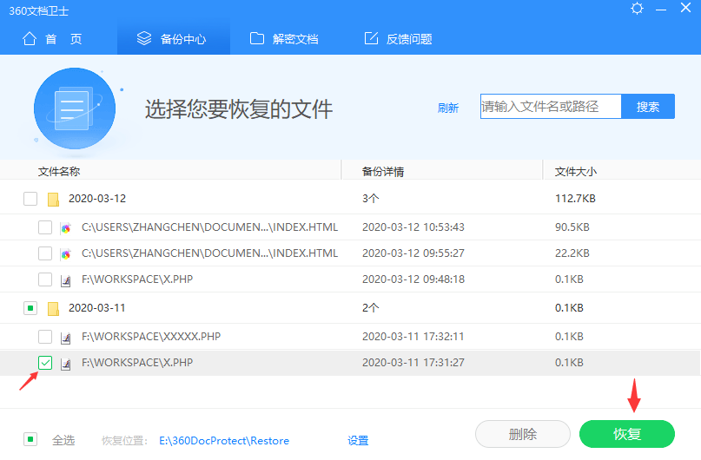Image resolution: width=701 pixels, height=460 pixels.
Task: Open the settings gear in title bar
Action: [638, 10]
